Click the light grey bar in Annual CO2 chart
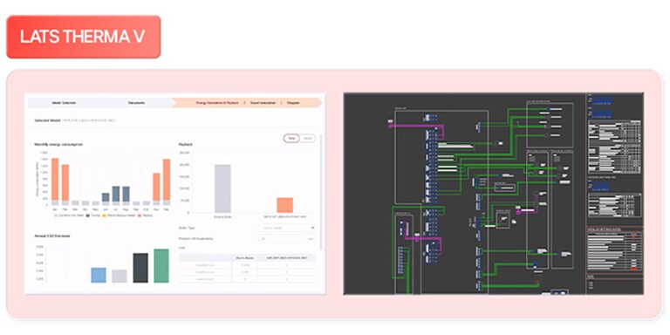The height and width of the screenshot is (335, 670). pos(120,276)
